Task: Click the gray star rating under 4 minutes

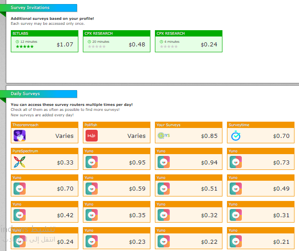Action: pyautogui.click(x=169, y=46)
